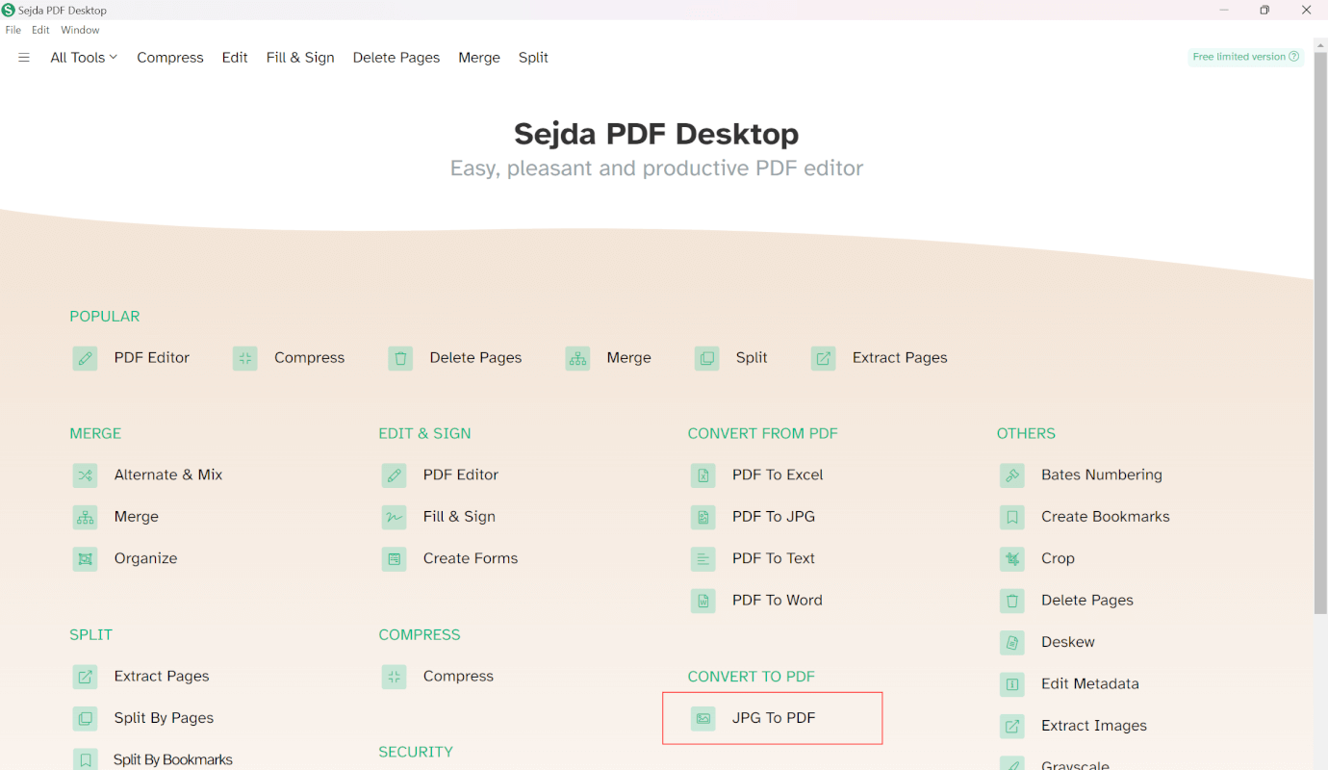1328x770 pixels.
Task: Click the Fill & Sign signature icon
Action: point(395,518)
